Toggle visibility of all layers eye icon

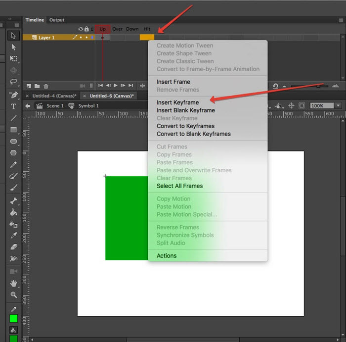point(81,29)
